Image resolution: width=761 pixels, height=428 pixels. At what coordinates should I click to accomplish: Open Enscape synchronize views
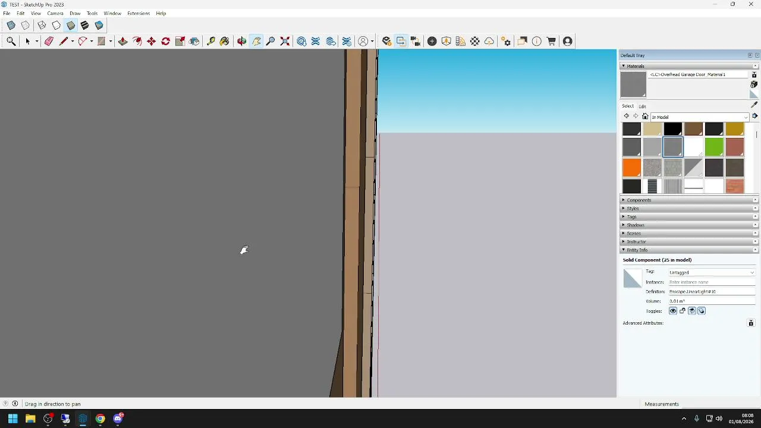pyautogui.click(x=416, y=41)
